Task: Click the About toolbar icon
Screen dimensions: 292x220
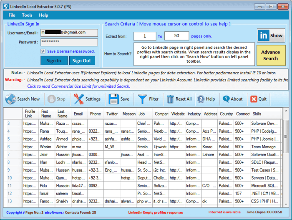Action: click(226, 99)
